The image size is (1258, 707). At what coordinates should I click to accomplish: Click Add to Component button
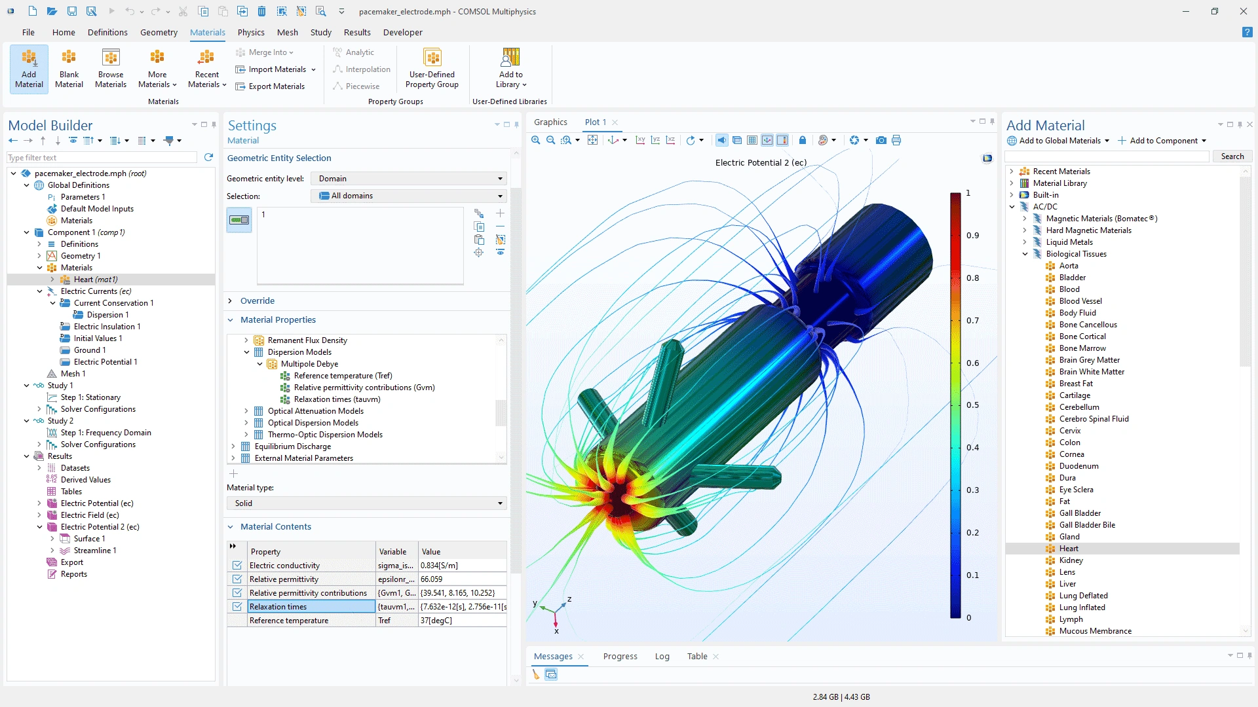pos(1162,141)
